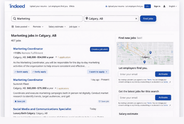Click the Quick apply tag

[x=22, y=72]
